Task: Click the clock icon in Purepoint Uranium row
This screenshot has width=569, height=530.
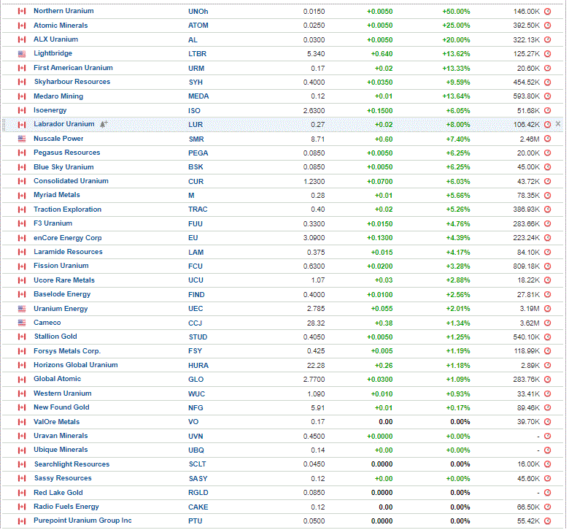Action: pyautogui.click(x=548, y=521)
